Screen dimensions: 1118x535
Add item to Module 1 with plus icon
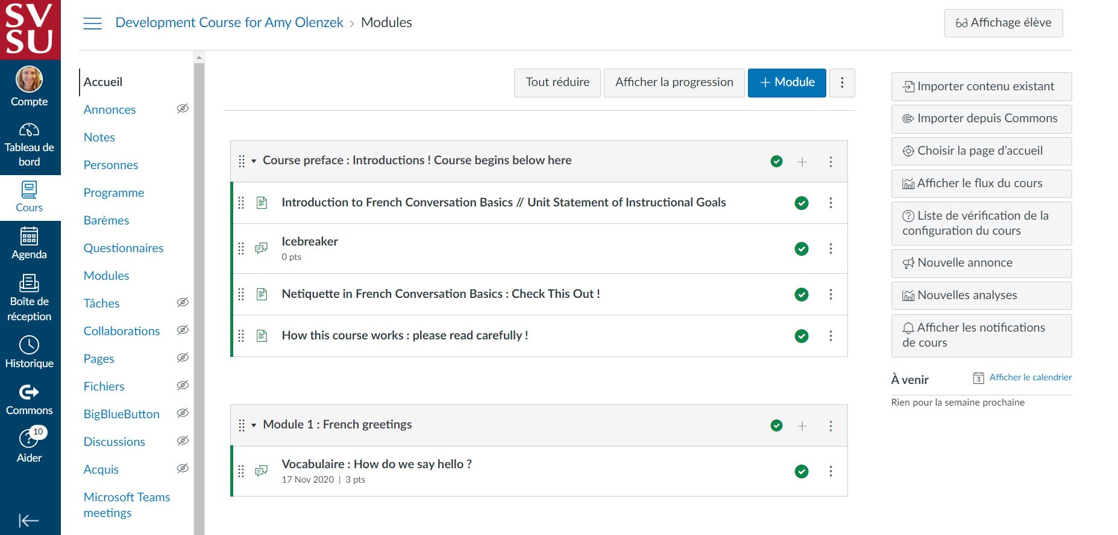[x=802, y=426]
